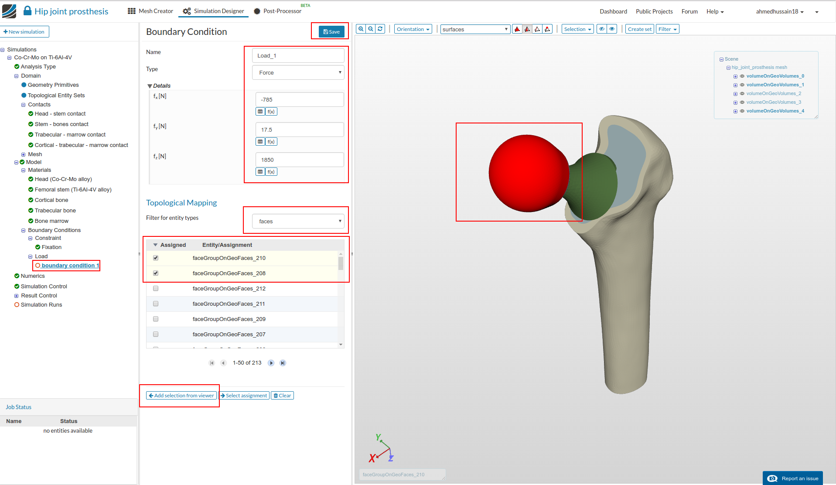Go to next page of entity list
The width and height of the screenshot is (836, 485).
(x=271, y=363)
